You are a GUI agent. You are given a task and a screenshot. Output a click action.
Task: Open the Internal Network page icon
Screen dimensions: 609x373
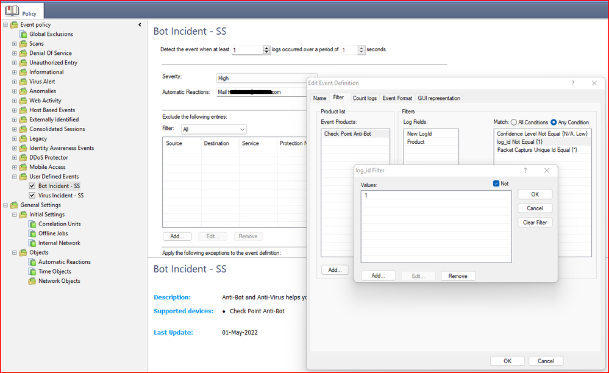(x=33, y=243)
